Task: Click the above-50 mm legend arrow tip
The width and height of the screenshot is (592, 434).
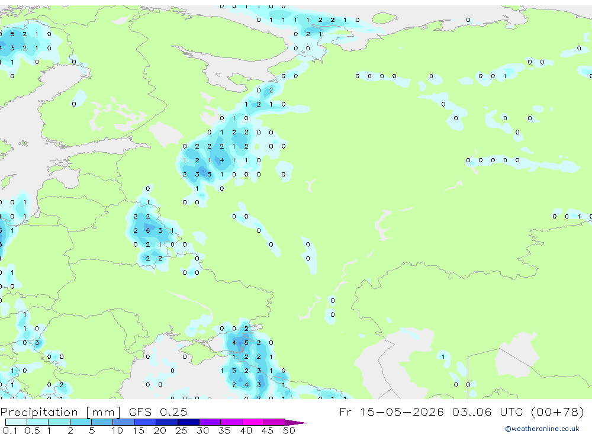Action: [296, 423]
